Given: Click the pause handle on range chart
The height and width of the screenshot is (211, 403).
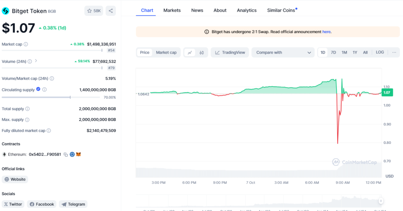Looking at the screenshot, I should click(381, 201).
